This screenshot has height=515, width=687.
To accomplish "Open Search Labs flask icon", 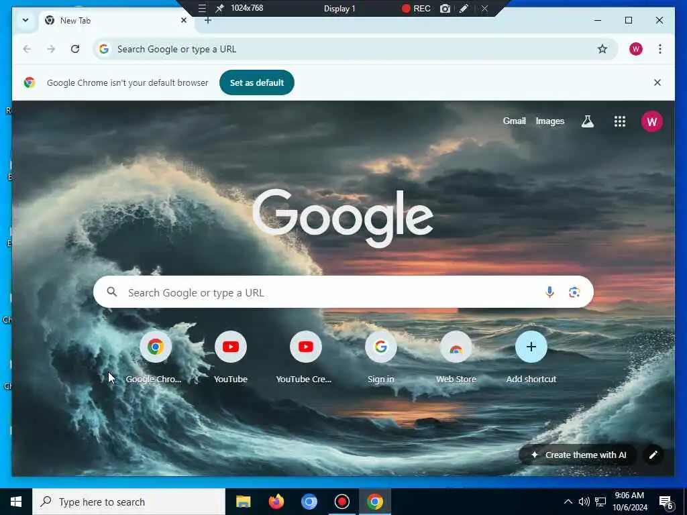I will (588, 121).
